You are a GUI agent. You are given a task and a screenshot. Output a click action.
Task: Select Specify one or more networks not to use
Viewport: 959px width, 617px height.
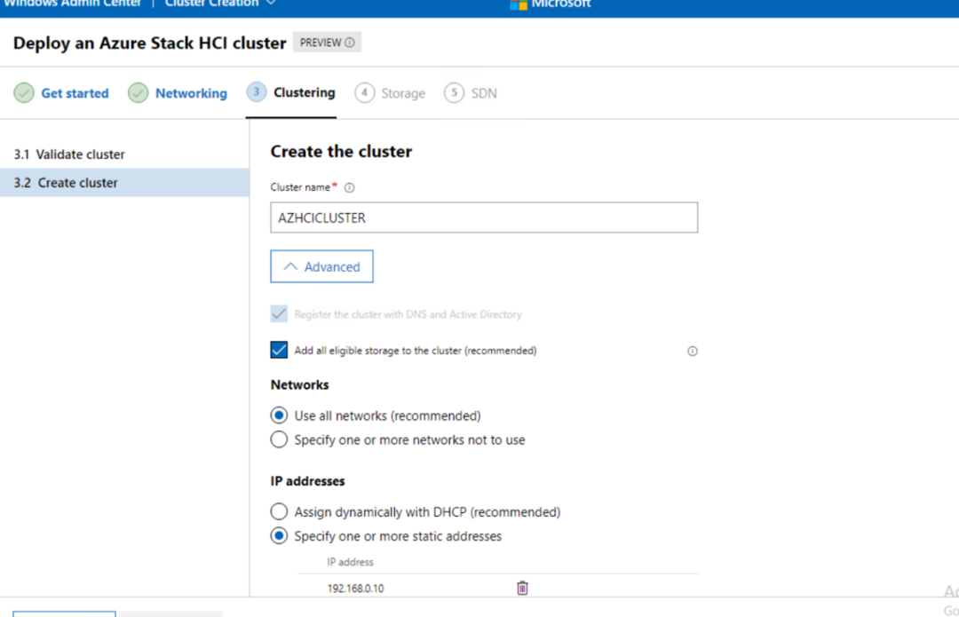coord(279,439)
